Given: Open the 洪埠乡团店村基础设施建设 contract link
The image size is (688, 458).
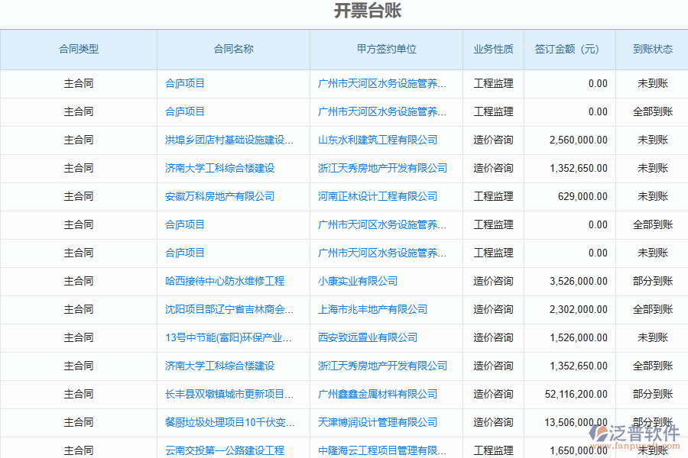Looking at the screenshot, I should click(229, 140).
